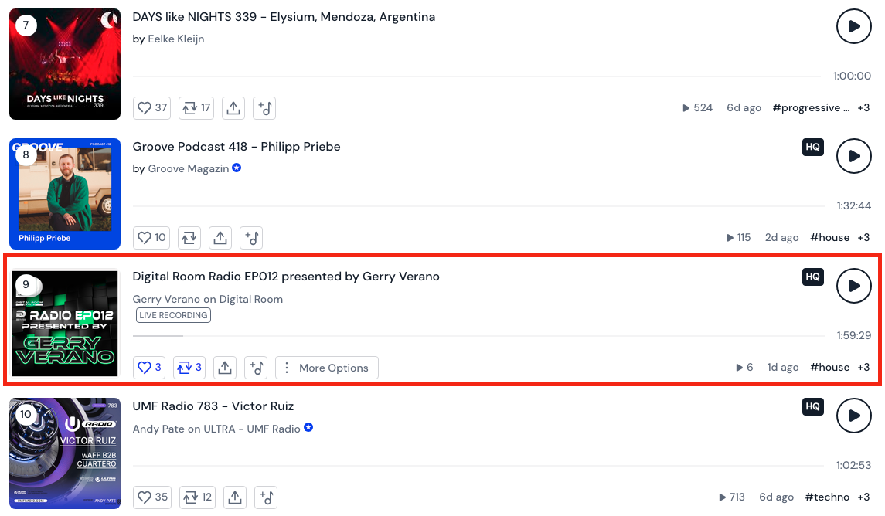Add DAYS like NIGHTS 339 to playlist
885x516 pixels.
click(x=264, y=107)
